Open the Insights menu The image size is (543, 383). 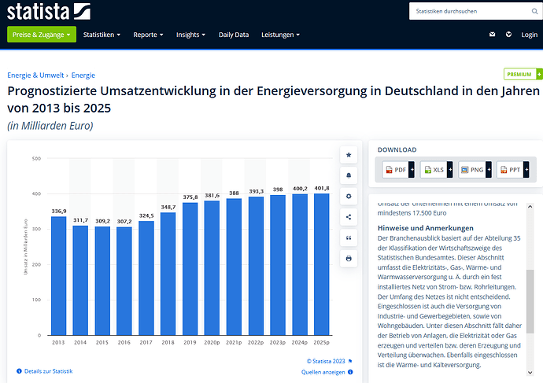tap(190, 35)
